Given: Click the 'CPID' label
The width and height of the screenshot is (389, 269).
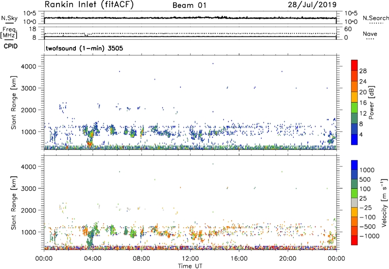Looking at the screenshot, I should [11, 46].
